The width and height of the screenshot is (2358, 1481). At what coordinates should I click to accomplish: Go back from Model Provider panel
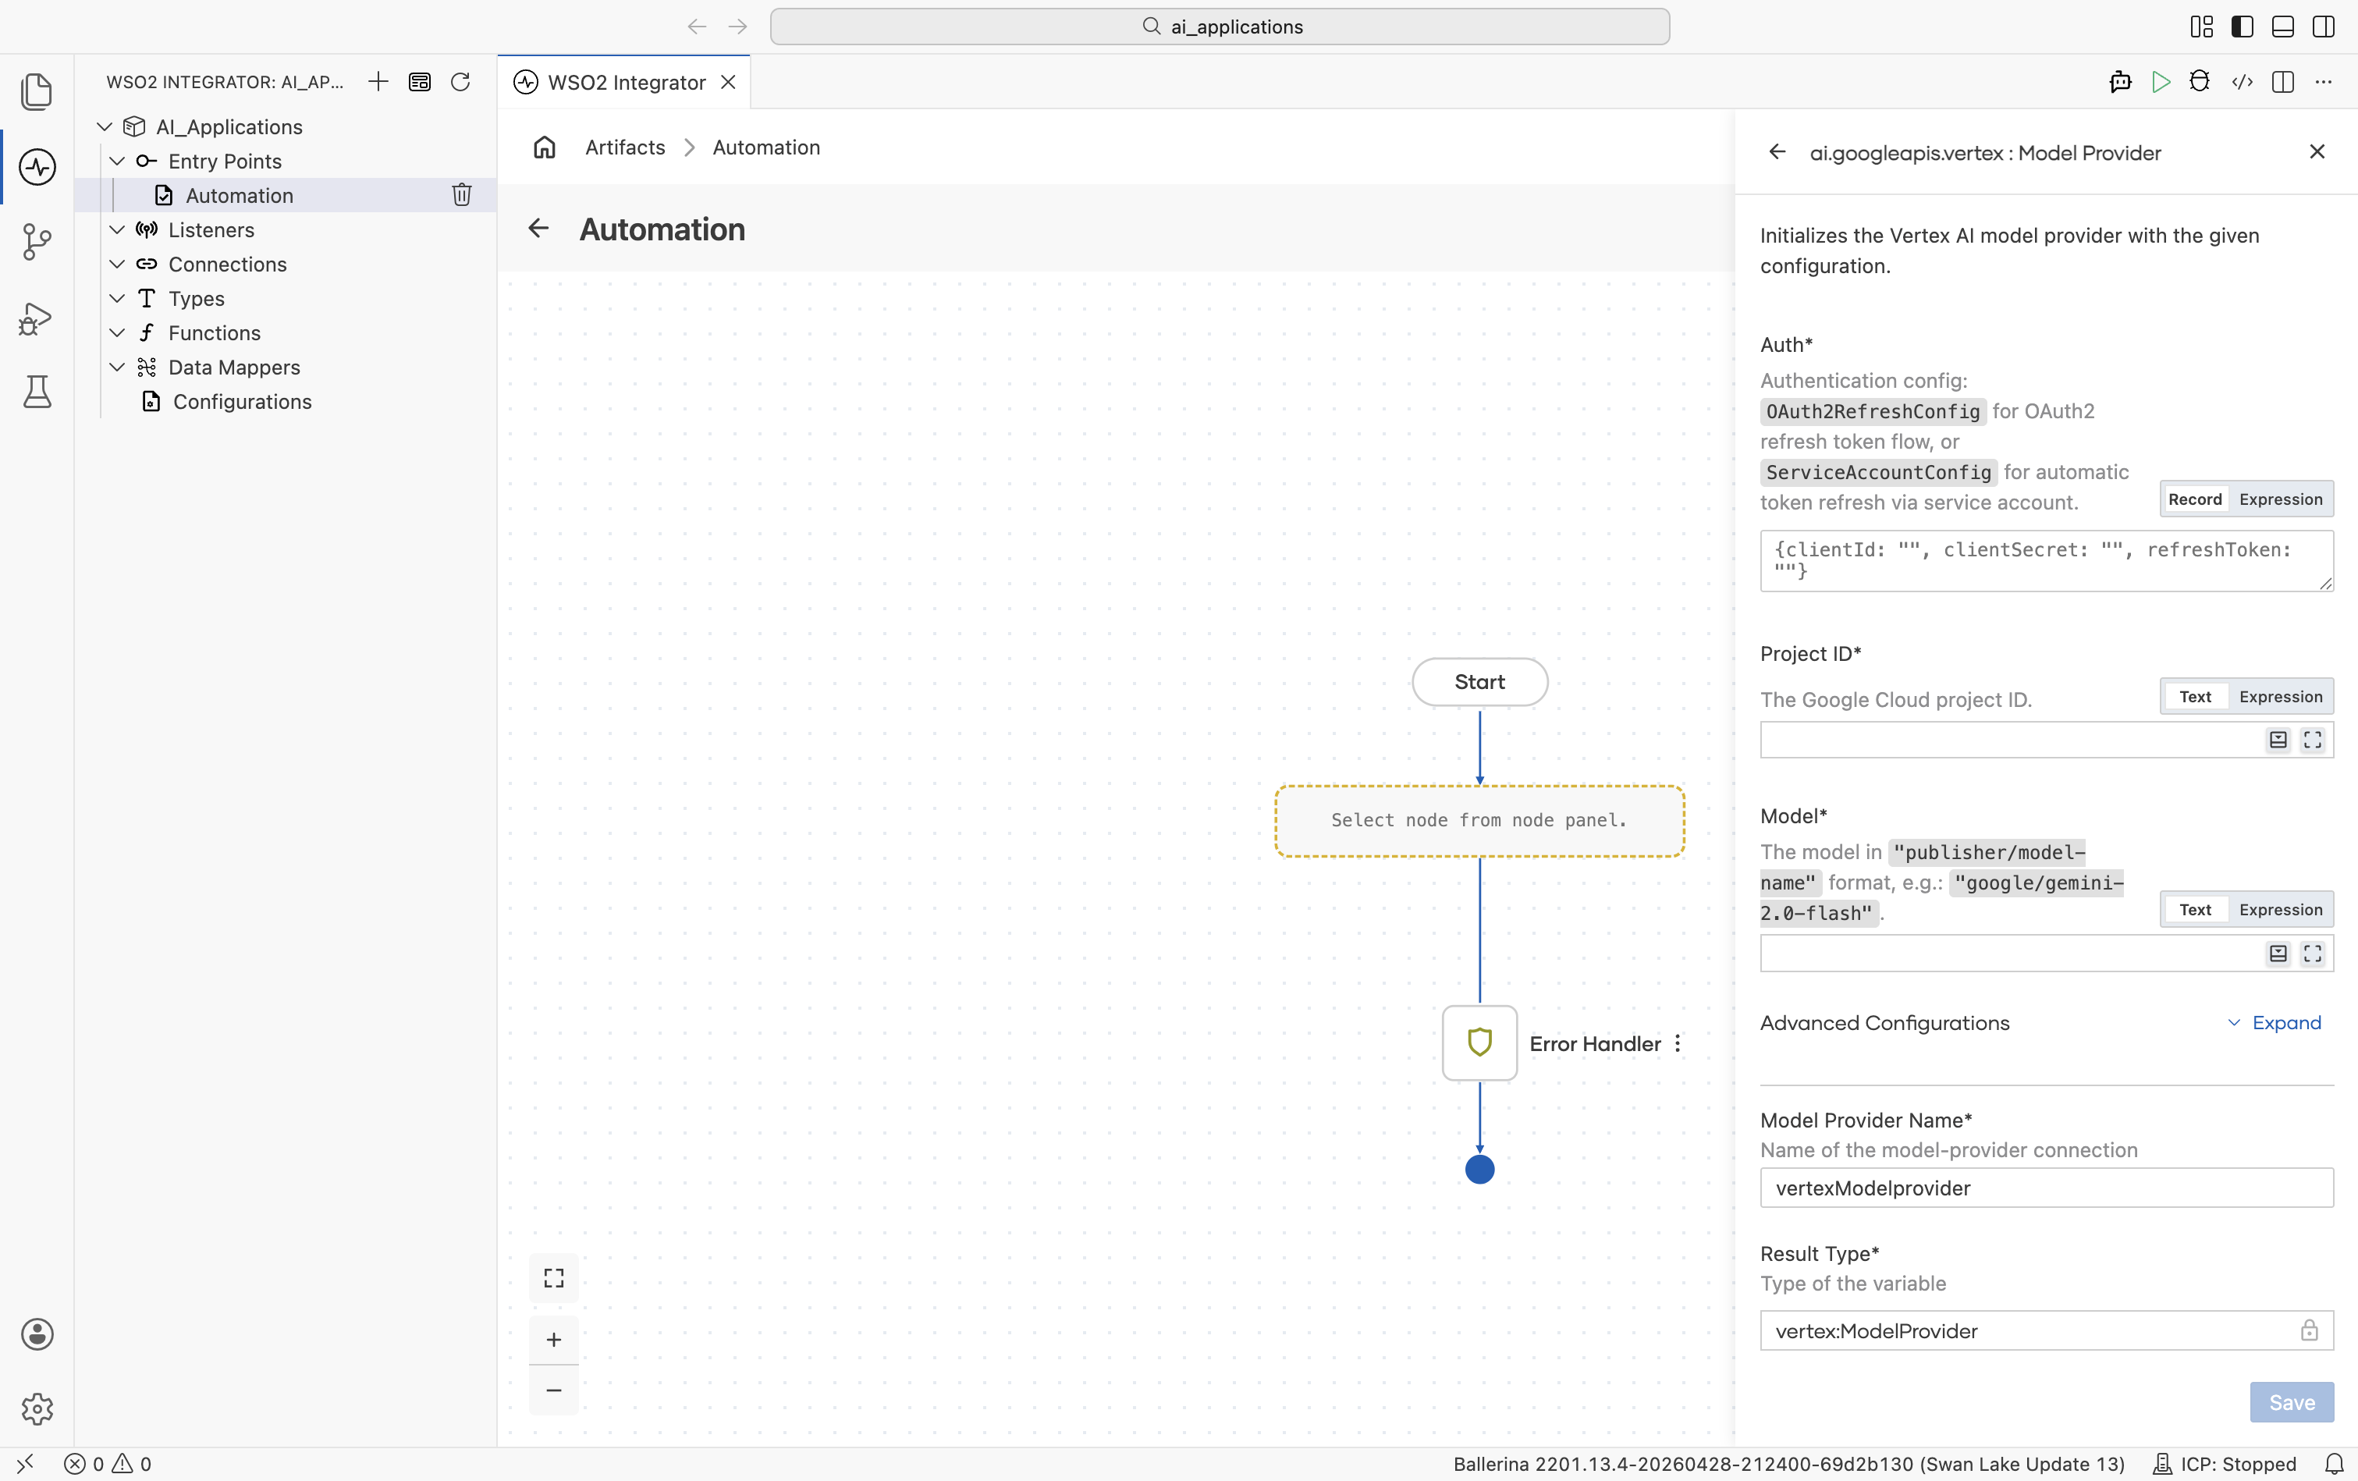(x=1777, y=152)
